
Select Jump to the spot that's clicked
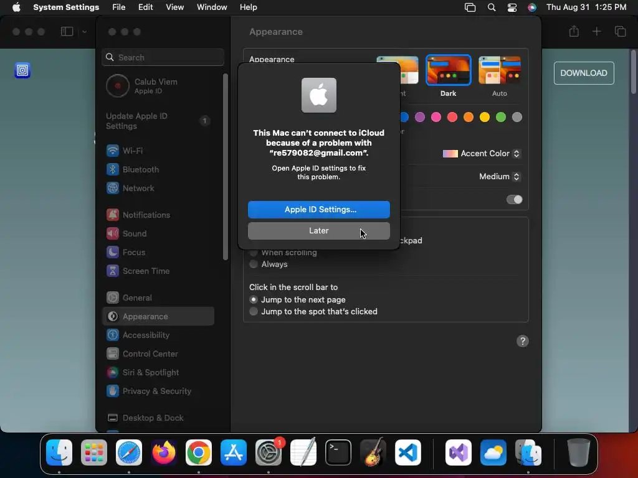[313, 311]
